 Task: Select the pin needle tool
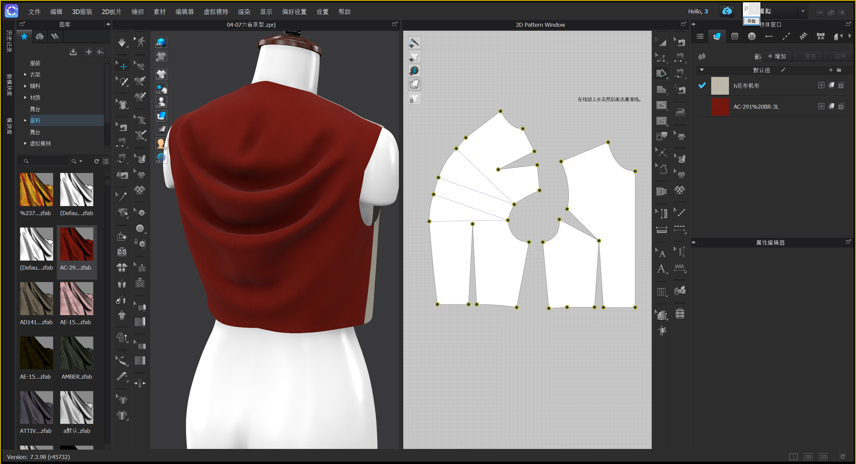[x=122, y=196]
